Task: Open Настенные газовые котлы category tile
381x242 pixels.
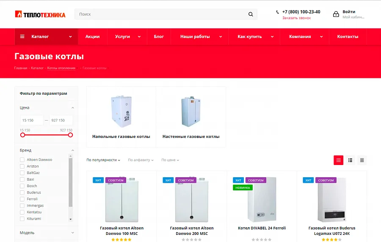Action: pyautogui.click(x=191, y=117)
